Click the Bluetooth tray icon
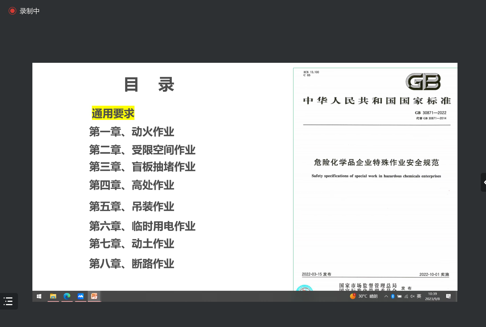This screenshot has width=486, height=327. click(x=393, y=296)
